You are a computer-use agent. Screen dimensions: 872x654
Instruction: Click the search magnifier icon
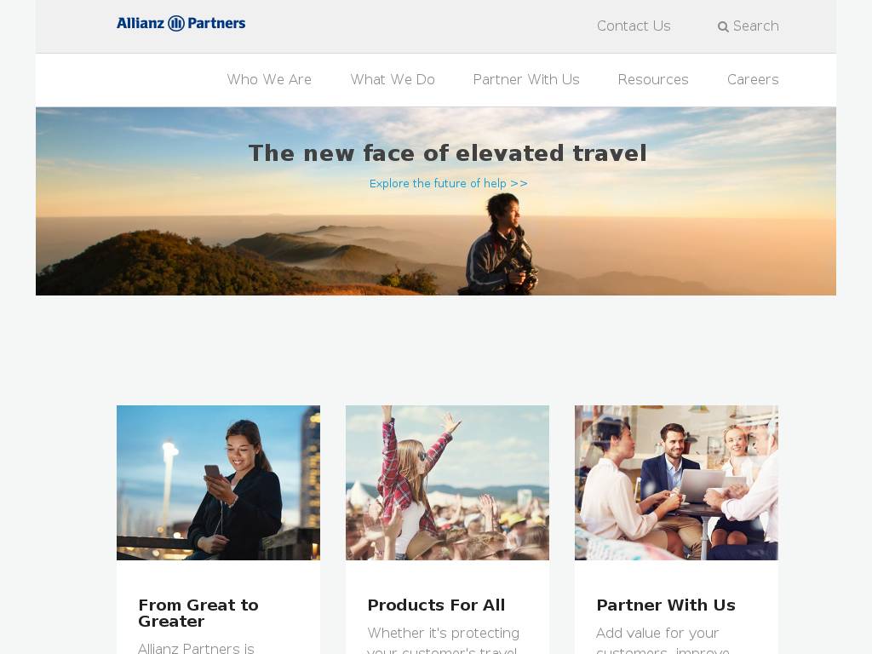coord(723,26)
